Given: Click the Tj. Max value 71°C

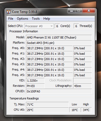Looking at the screenshot, I should tap(47, 104).
